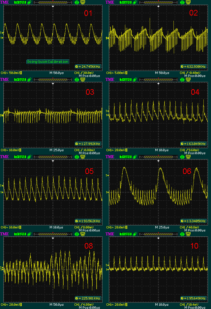Select the 127.992KHz frequency readout
Screen dimensions: 211x309
click(88, 144)
